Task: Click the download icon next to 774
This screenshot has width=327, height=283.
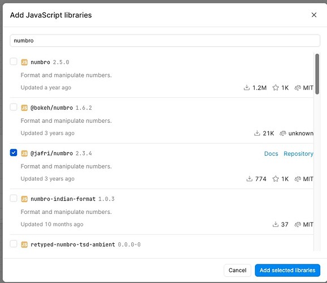Action: tap(249, 179)
